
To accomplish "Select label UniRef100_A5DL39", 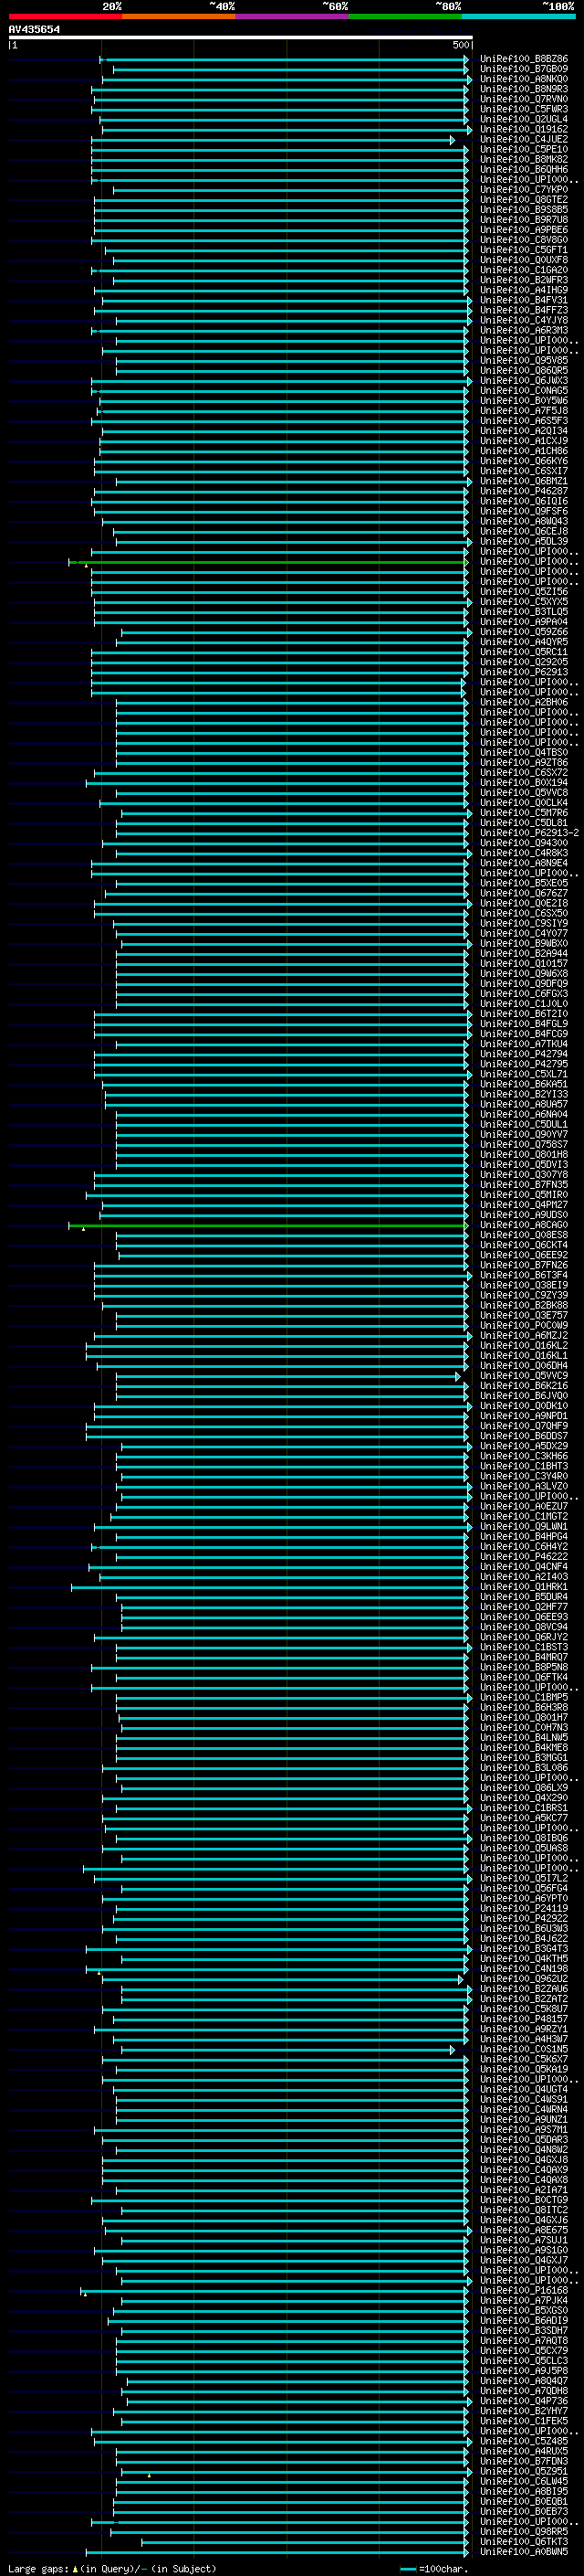I will point(524,541).
